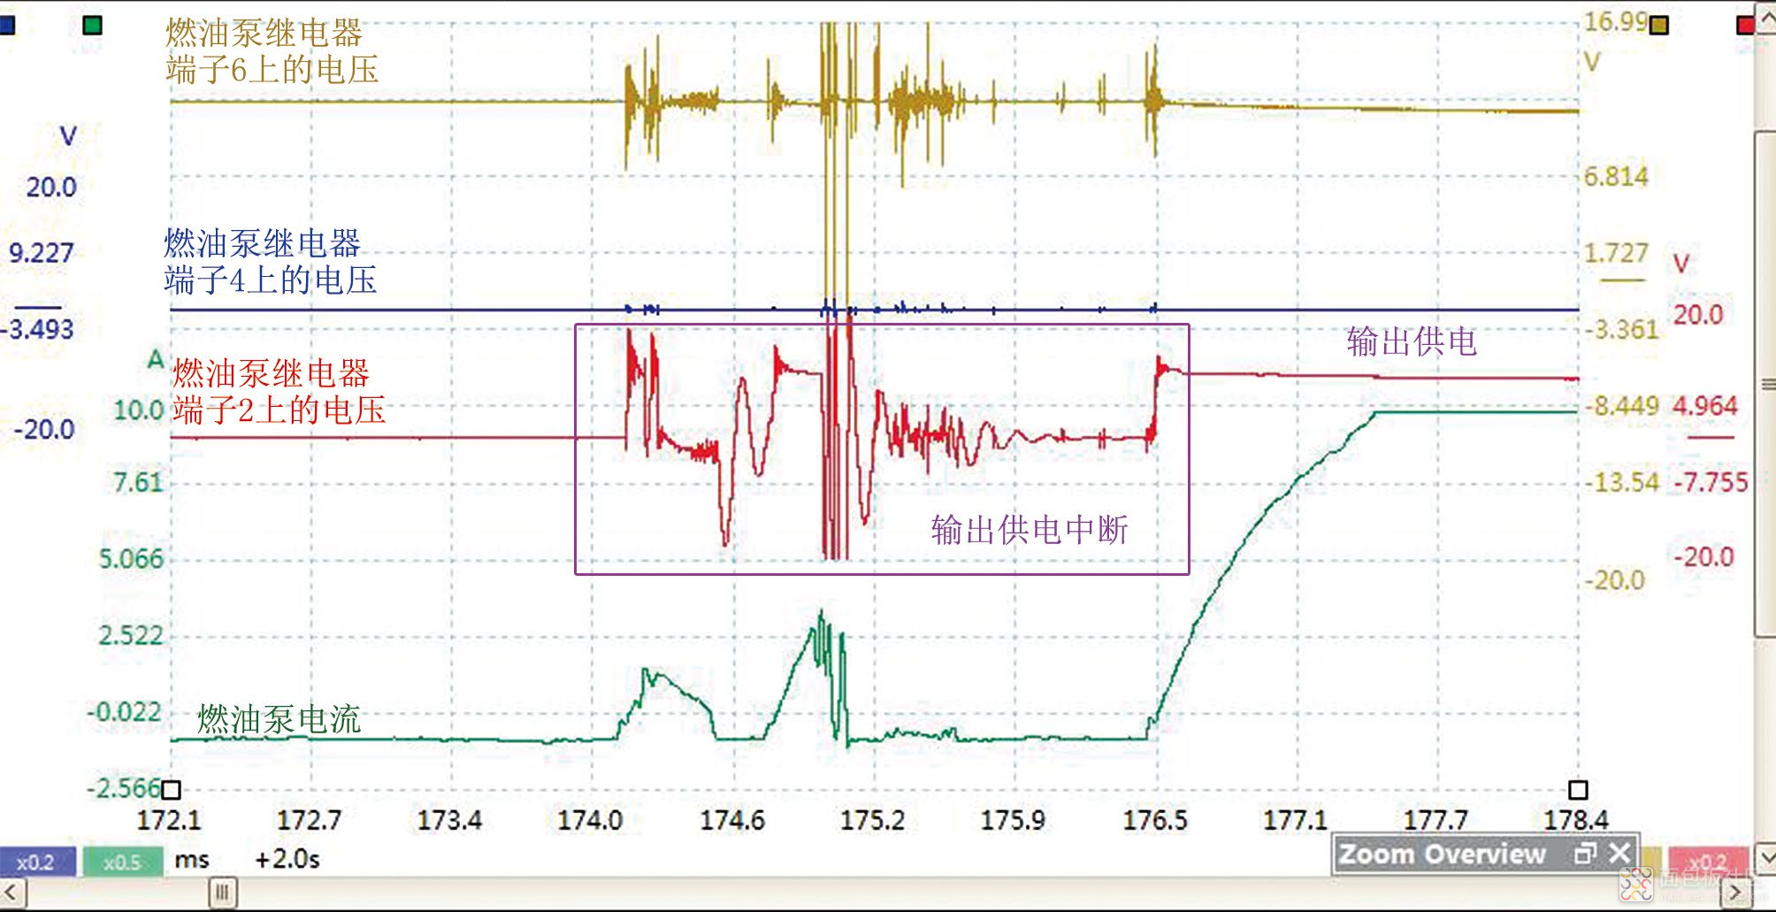Click the 174.0 time axis value
The width and height of the screenshot is (1776, 912).
pyautogui.click(x=590, y=821)
